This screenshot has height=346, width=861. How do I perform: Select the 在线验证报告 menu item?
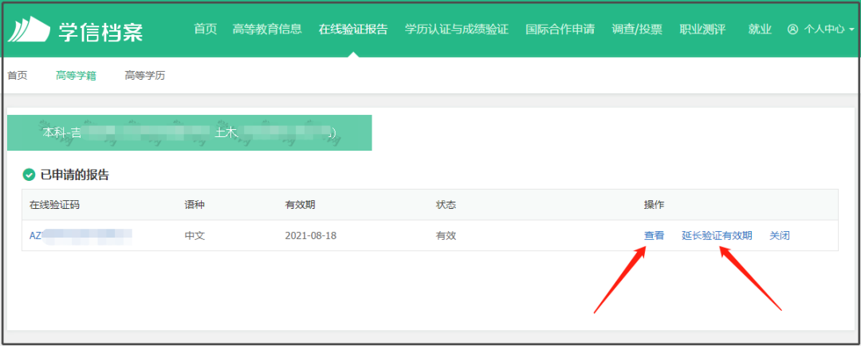click(353, 29)
